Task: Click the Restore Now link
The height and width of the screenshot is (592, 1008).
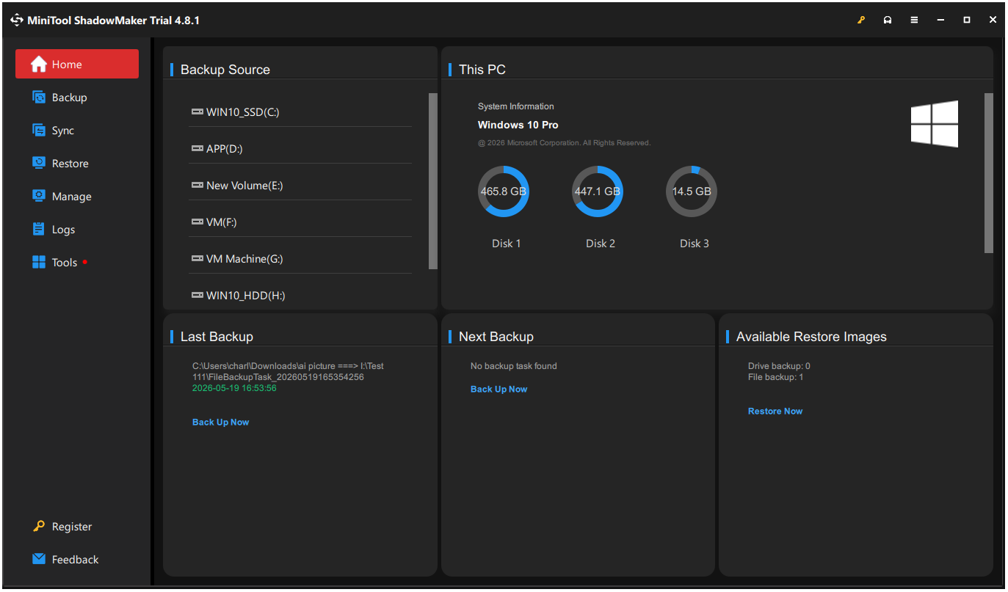Action: tap(775, 411)
